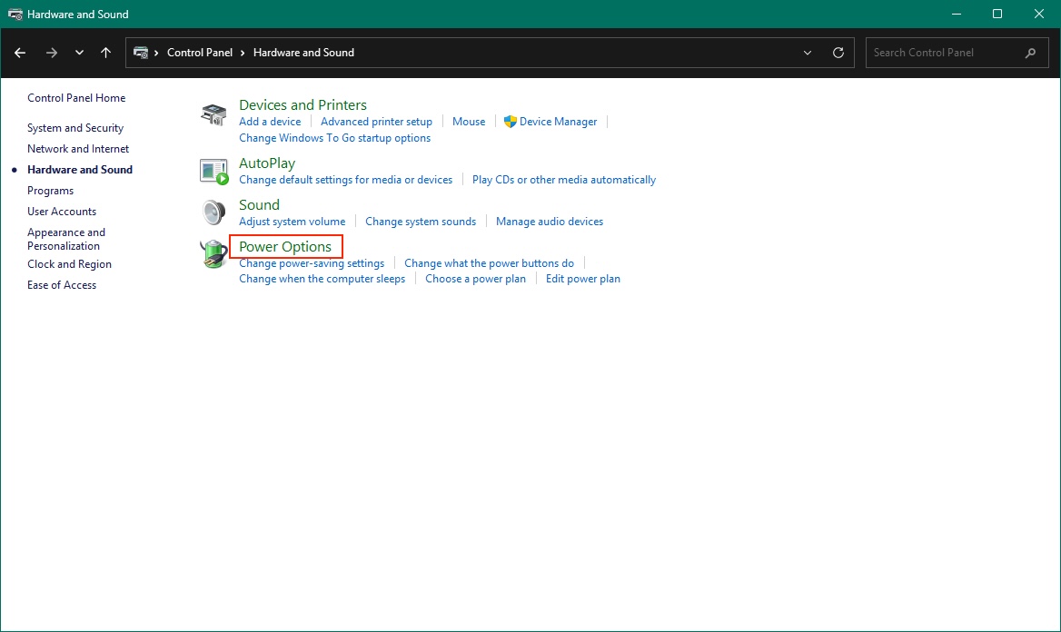Click the search magnifier icon
Image resolution: width=1061 pixels, height=632 pixels.
(1030, 53)
